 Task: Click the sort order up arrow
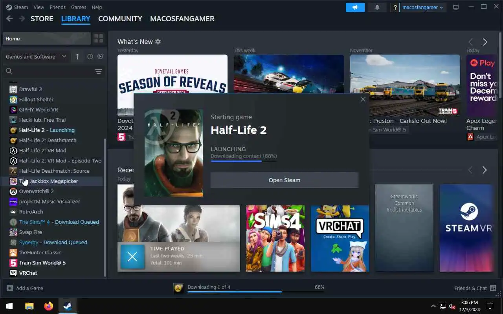point(77,57)
